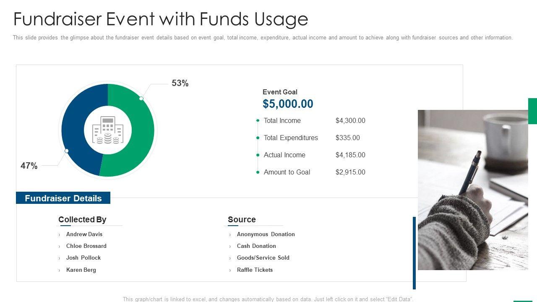Click the chevron bullet beside Karen Berg
537x302 pixels.
pos(60,271)
